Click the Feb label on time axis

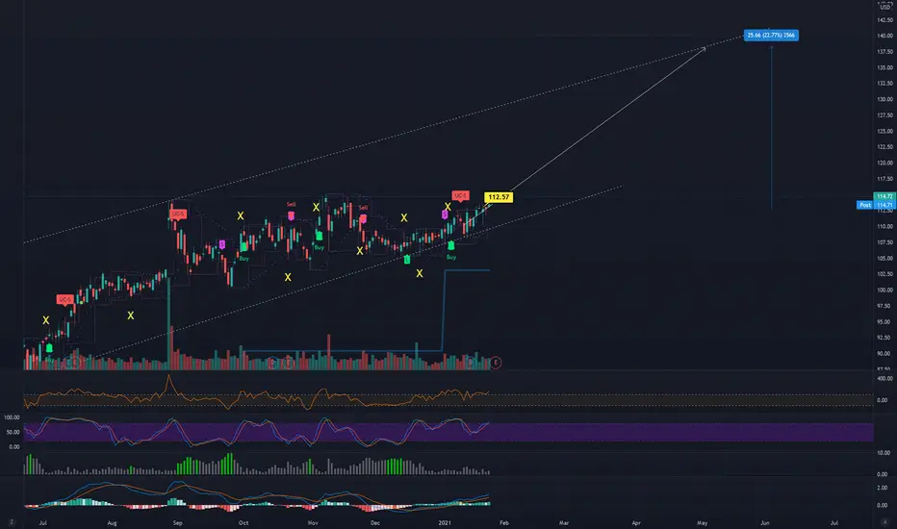tap(504, 522)
